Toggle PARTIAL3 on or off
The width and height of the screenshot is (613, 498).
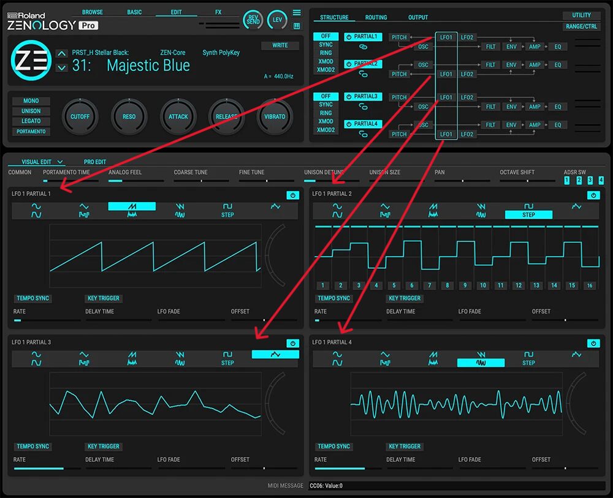point(363,96)
